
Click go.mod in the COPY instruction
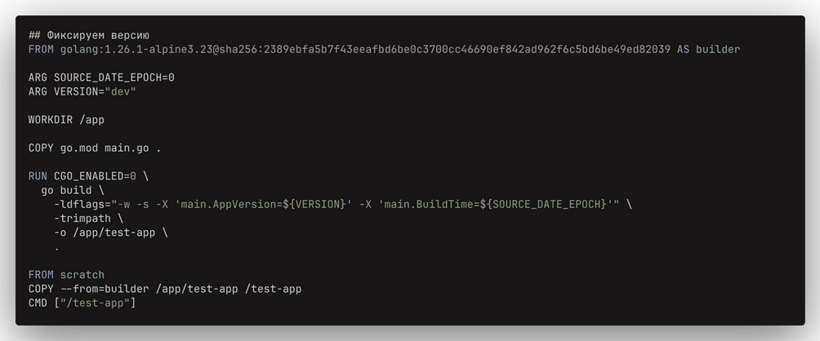click(x=79, y=148)
